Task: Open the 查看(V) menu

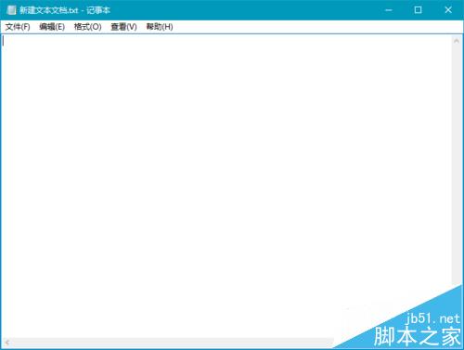Action: (x=123, y=27)
